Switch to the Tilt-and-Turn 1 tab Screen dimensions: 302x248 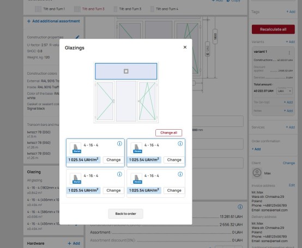coord(50,9)
